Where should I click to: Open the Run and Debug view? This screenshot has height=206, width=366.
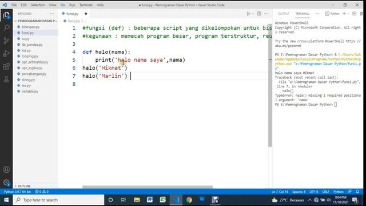click(6, 54)
